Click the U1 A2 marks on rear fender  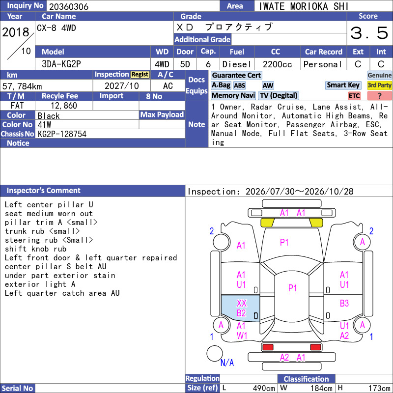click(344, 331)
